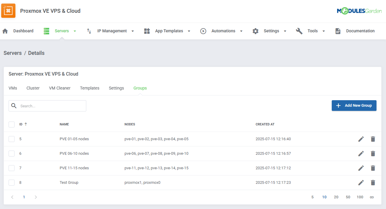
Task: Delete the PVE 06-10 nodes group
Action: tap(373, 154)
